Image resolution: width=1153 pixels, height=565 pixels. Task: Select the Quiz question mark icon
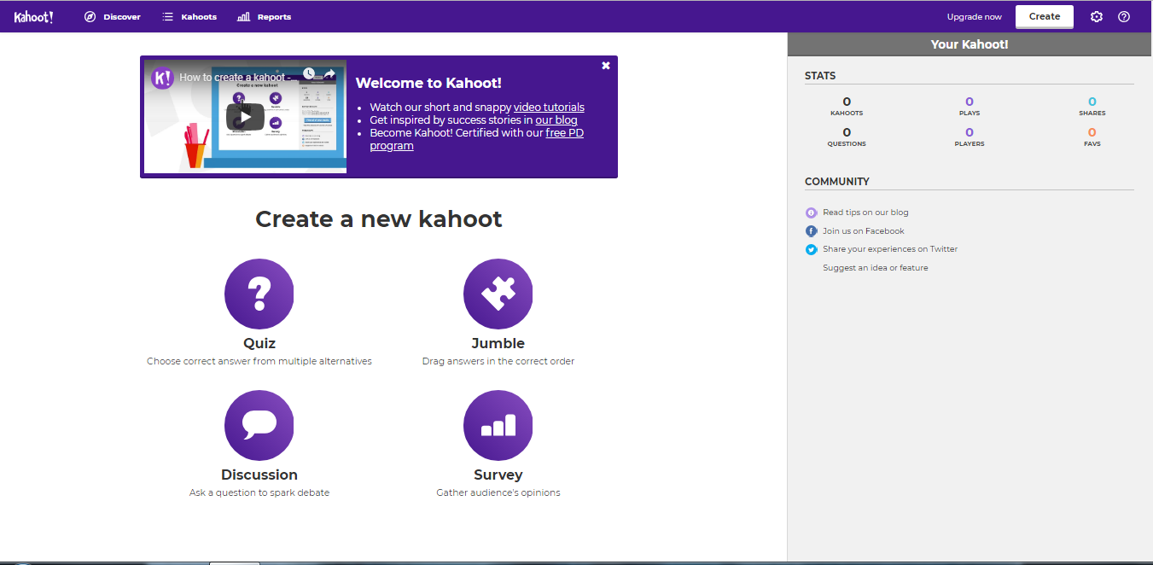pyautogui.click(x=259, y=294)
